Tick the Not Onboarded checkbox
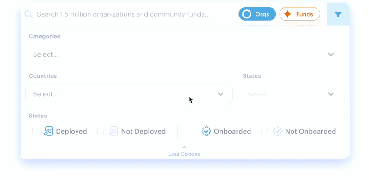369x180 pixels. click(x=264, y=131)
